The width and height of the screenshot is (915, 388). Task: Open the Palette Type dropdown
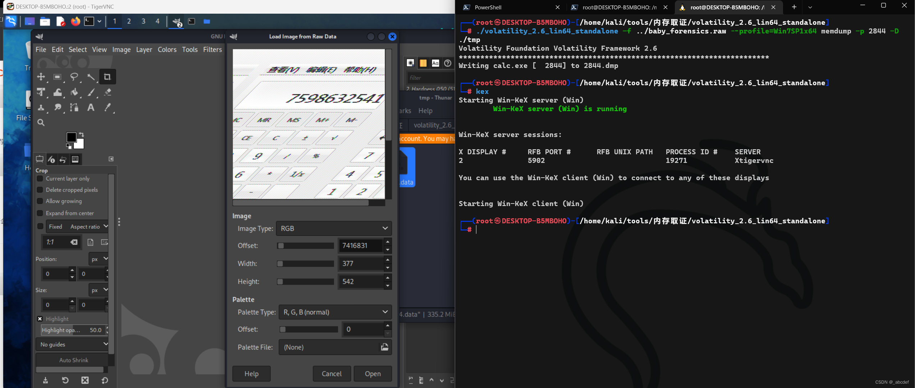335,312
